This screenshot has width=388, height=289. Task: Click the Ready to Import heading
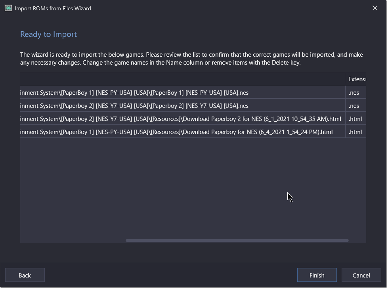48,34
